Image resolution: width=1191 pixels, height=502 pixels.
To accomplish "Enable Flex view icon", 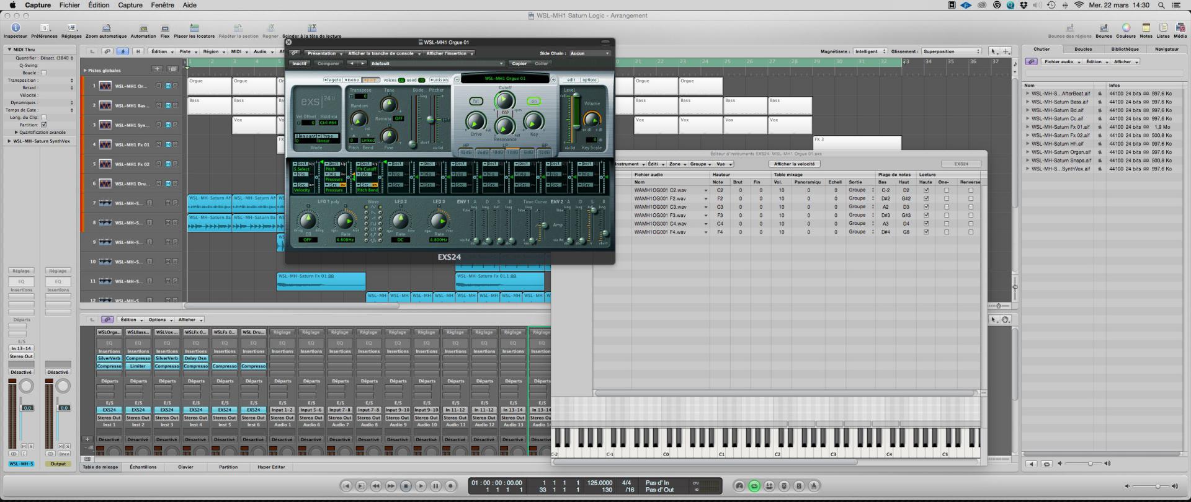I will click(165, 28).
